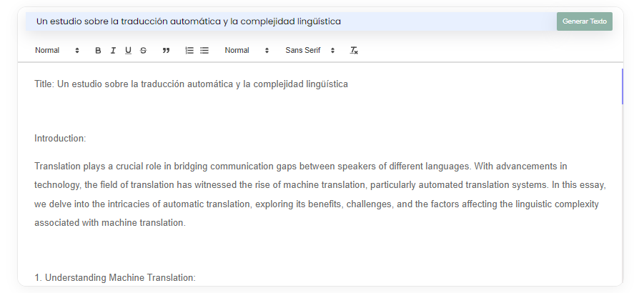The height and width of the screenshot is (293, 634).
Task: Create a bulleted list
Action: pyautogui.click(x=204, y=51)
